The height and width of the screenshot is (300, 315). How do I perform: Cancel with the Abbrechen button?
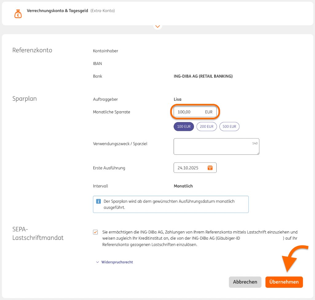pos(245,282)
